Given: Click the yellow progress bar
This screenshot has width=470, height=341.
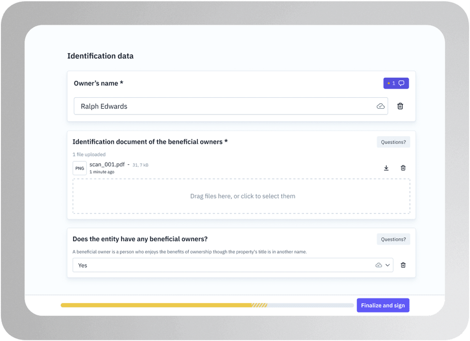Looking at the screenshot, I should 156,305.
